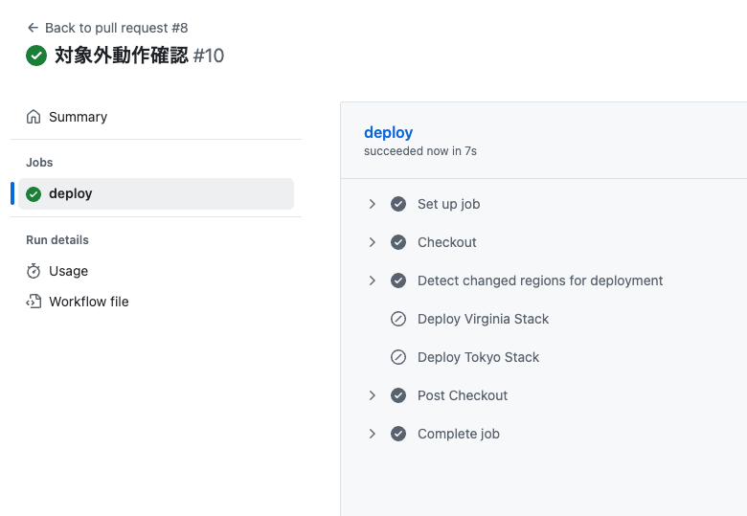This screenshot has height=516, width=747.
Task: Click the success checkmark on Set up job
Action: coord(398,204)
